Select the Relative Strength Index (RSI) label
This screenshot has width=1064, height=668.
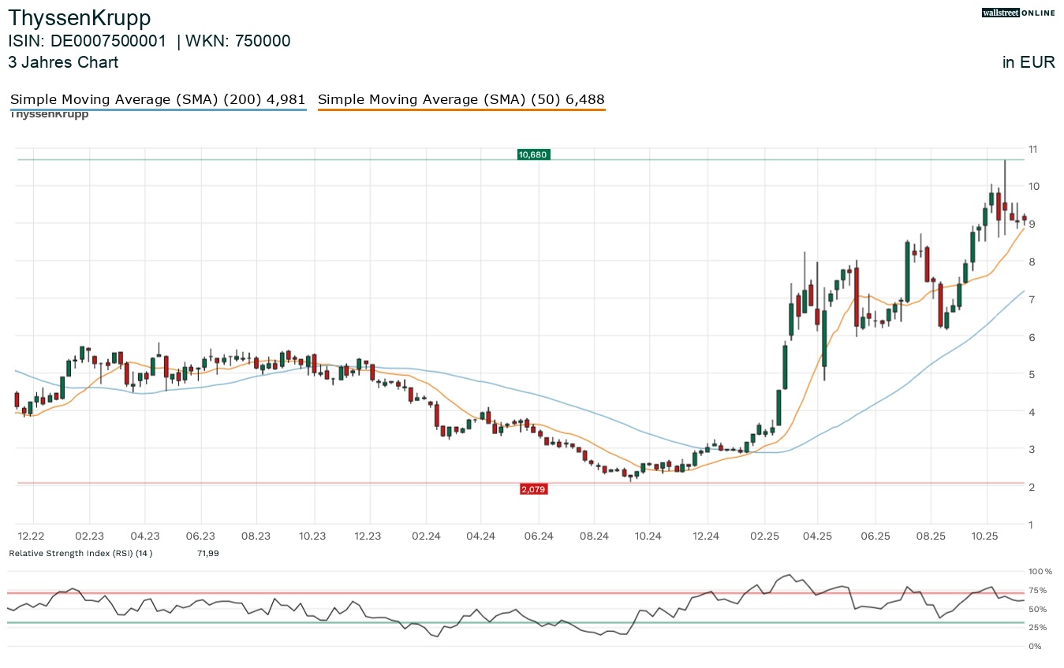coord(80,553)
